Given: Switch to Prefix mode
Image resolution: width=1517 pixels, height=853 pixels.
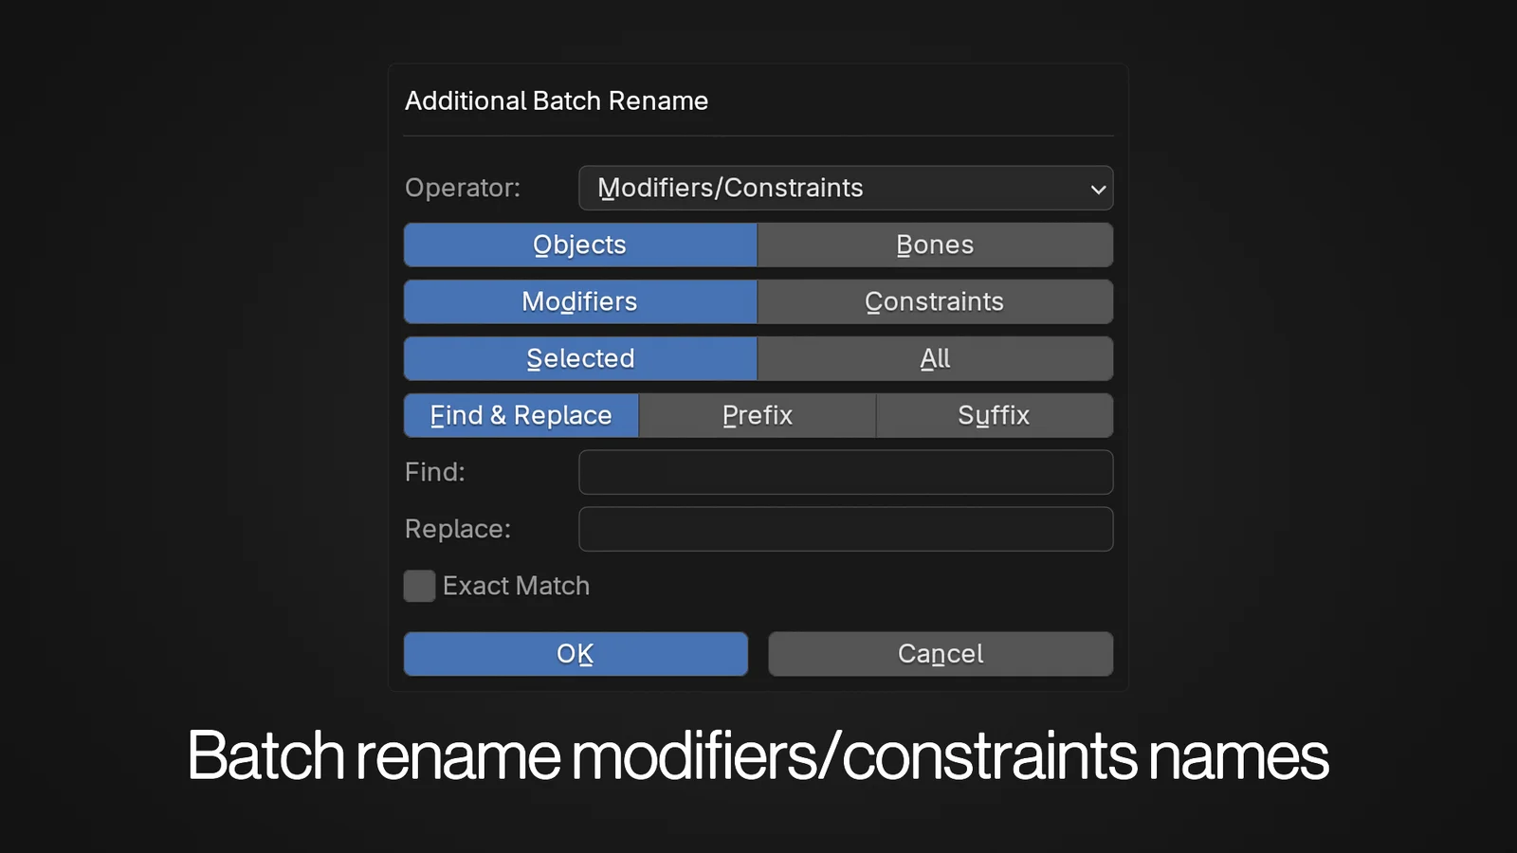Looking at the screenshot, I should [757, 415].
